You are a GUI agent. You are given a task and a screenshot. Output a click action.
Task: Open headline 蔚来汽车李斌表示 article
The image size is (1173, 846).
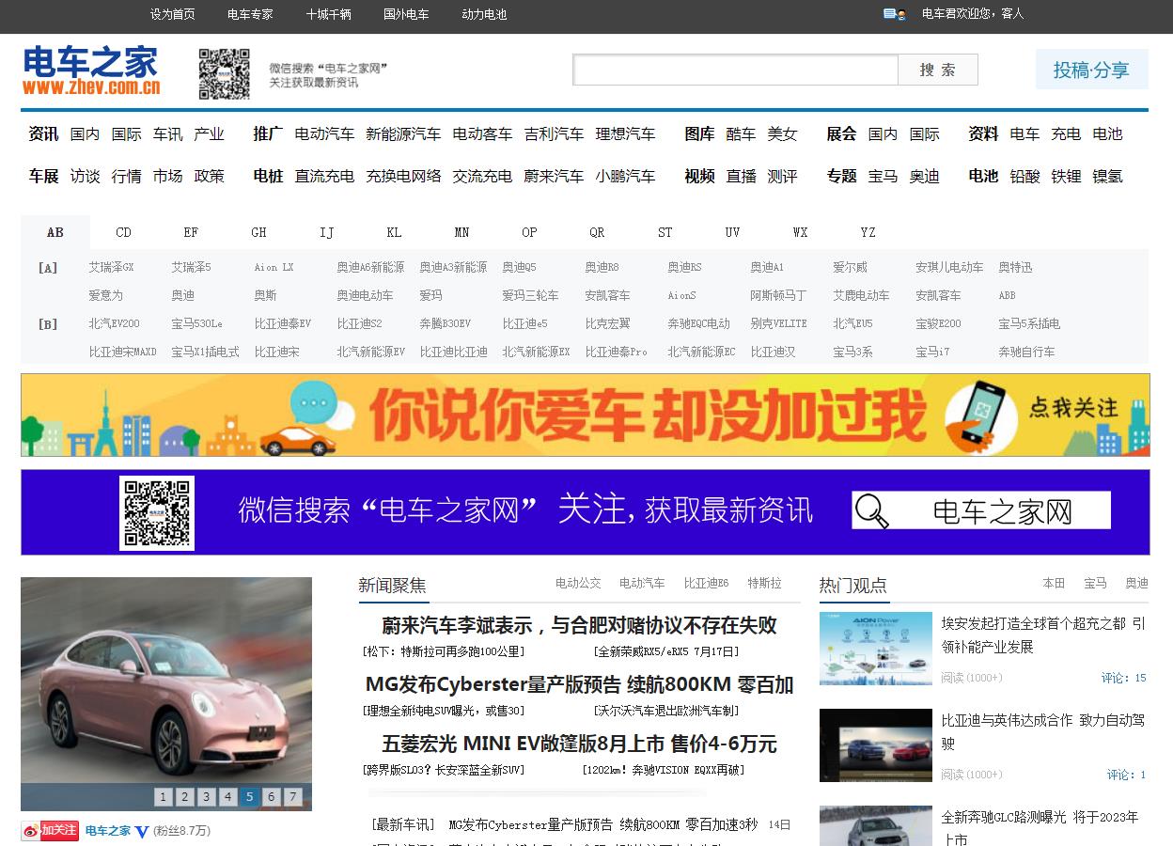[579, 625]
